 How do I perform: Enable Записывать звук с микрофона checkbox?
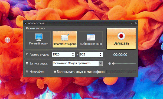point(55,72)
